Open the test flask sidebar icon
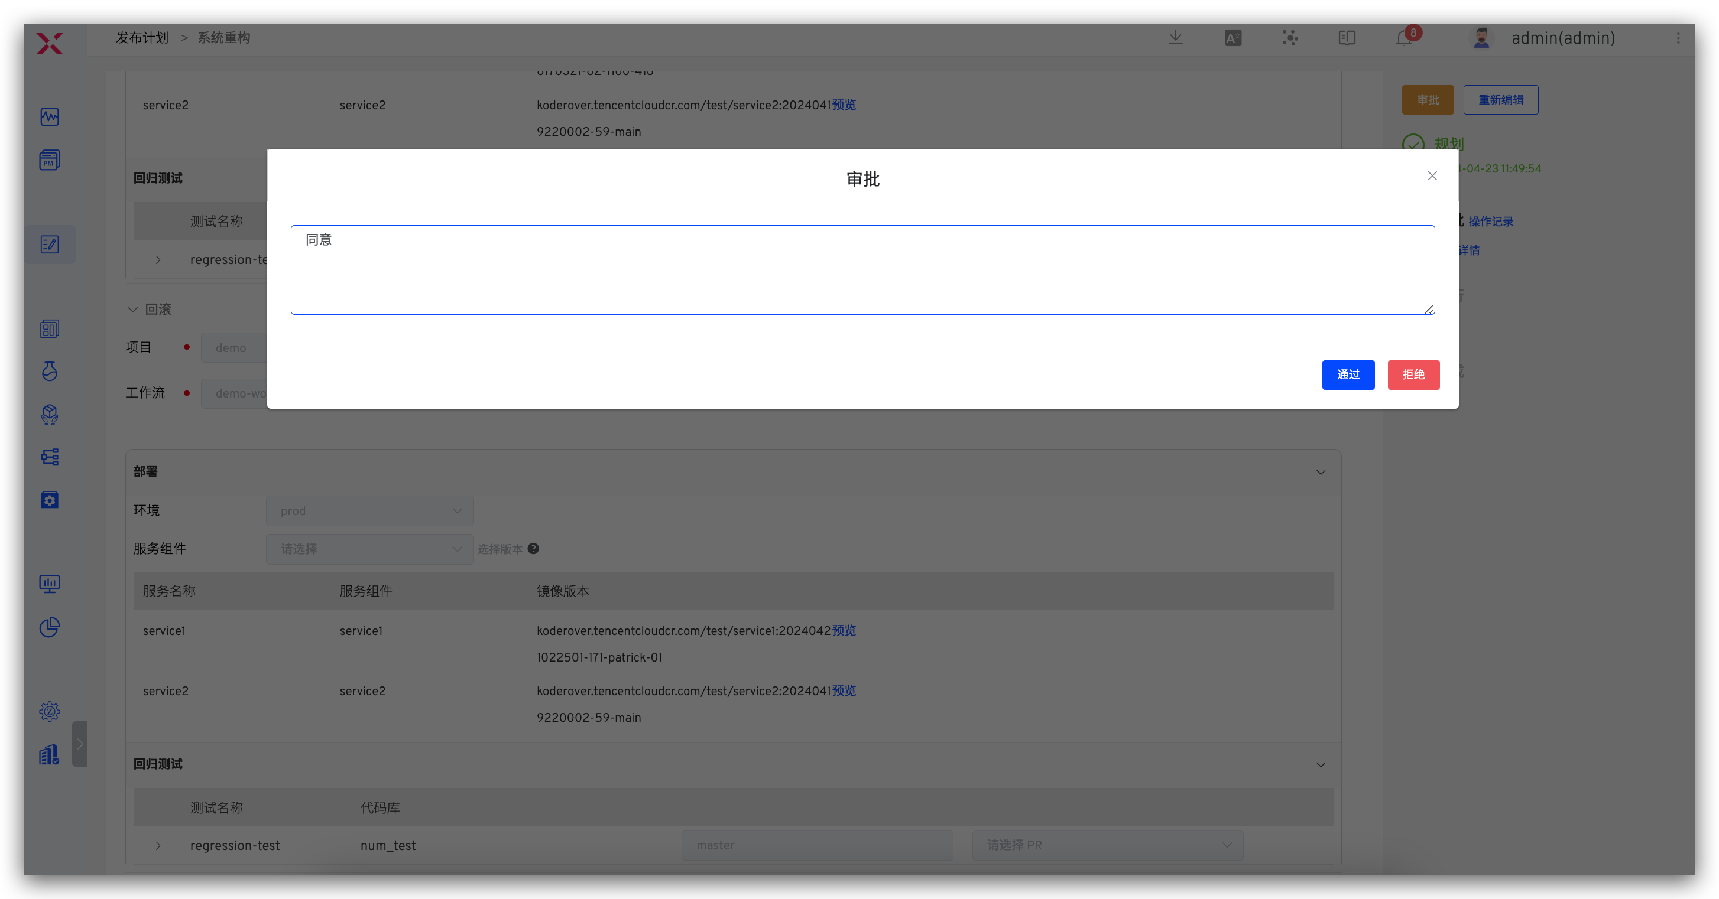Image resolution: width=1719 pixels, height=899 pixels. pyautogui.click(x=50, y=372)
